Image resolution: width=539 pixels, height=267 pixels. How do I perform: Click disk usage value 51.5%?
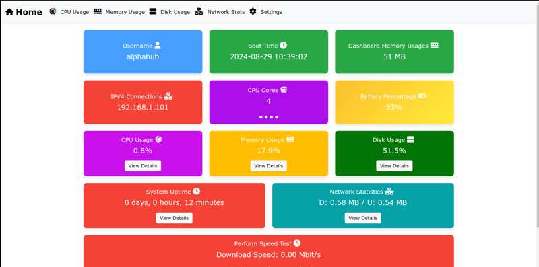394,151
